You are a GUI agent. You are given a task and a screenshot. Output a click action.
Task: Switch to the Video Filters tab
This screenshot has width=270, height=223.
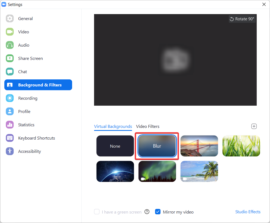click(148, 127)
